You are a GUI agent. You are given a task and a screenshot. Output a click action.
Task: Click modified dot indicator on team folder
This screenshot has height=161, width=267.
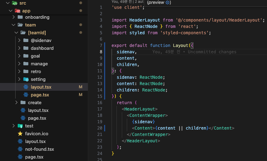[x=81, y=25]
